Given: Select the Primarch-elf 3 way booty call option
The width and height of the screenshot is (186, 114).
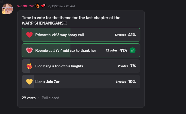Looking at the screenshot, I should pyautogui.click(x=81, y=35).
